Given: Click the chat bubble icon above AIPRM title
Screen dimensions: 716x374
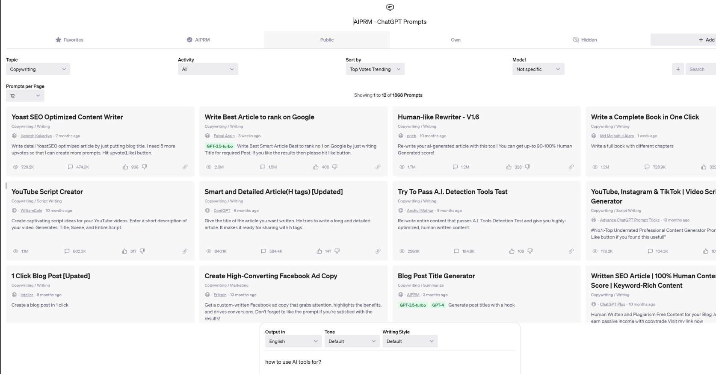Looking at the screenshot, I should pyautogui.click(x=390, y=8).
